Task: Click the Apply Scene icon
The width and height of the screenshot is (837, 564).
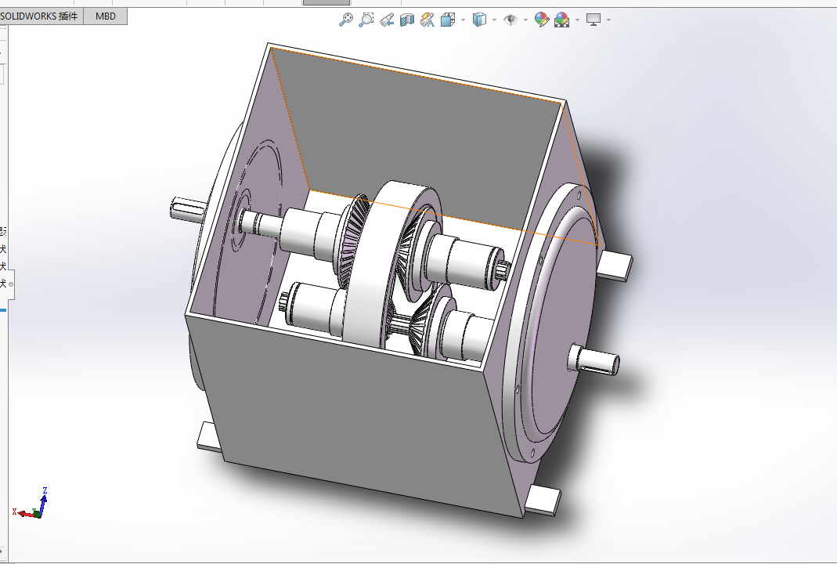Action: (561, 20)
